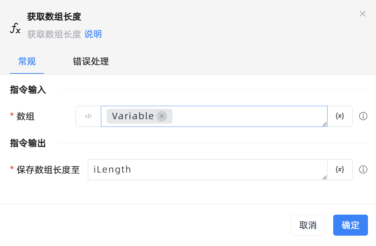
Task: Click the iLength textarea resize handle
Action: click(325, 178)
